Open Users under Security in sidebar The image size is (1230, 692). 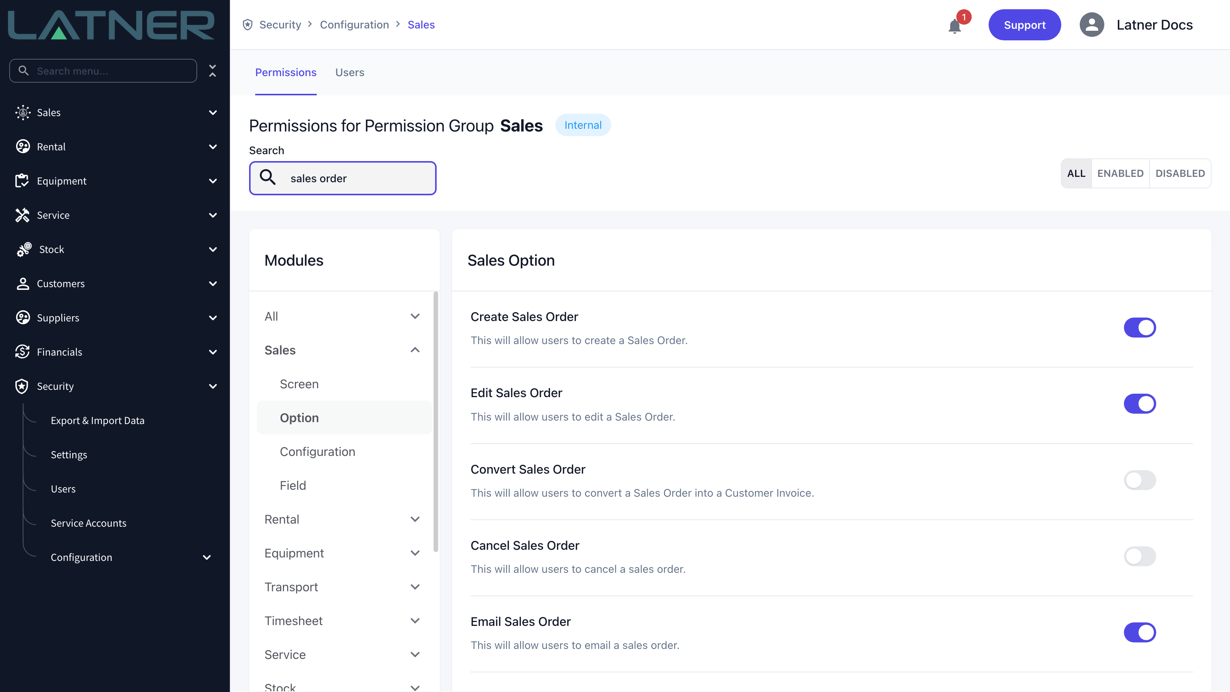(63, 489)
